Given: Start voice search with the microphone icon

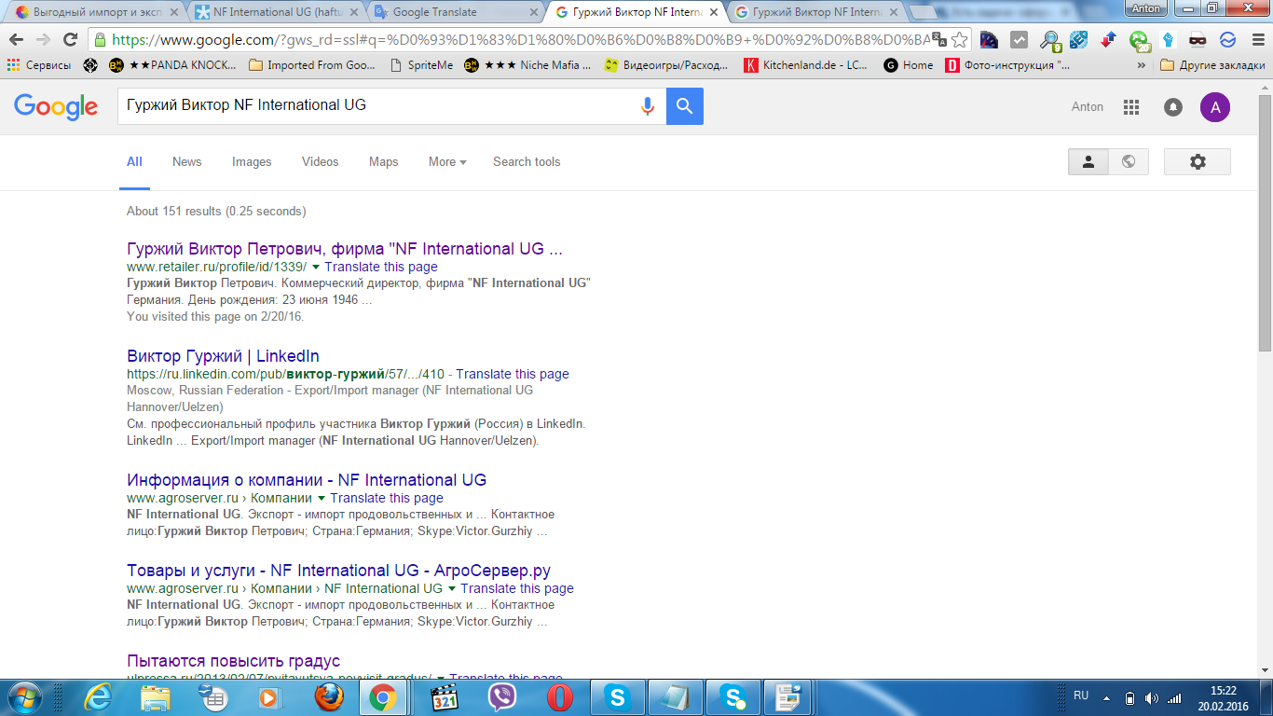Looking at the screenshot, I should (x=648, y=106).
